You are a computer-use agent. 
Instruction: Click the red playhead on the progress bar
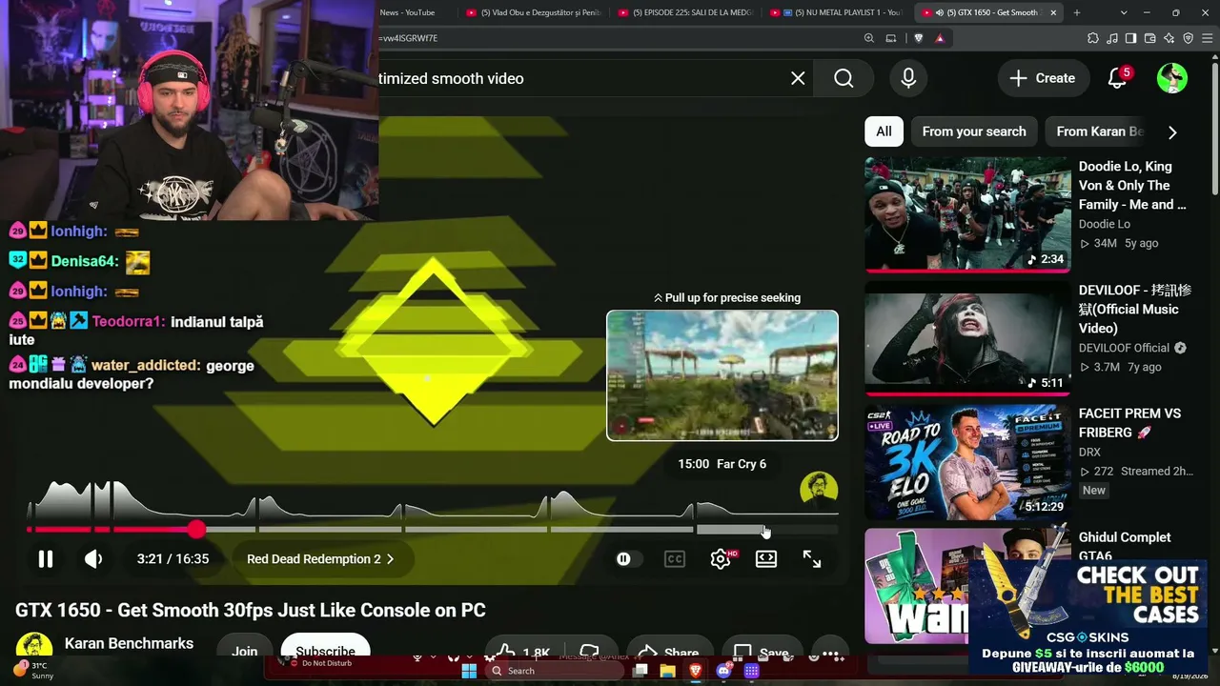pyautogui.click(x=196, y=529)
